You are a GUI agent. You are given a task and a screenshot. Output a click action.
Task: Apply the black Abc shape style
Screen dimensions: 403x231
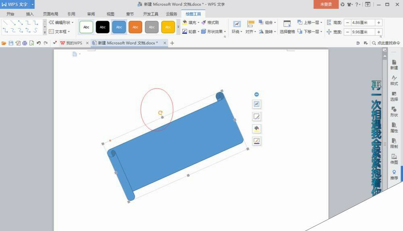click(x=102, y=27)
